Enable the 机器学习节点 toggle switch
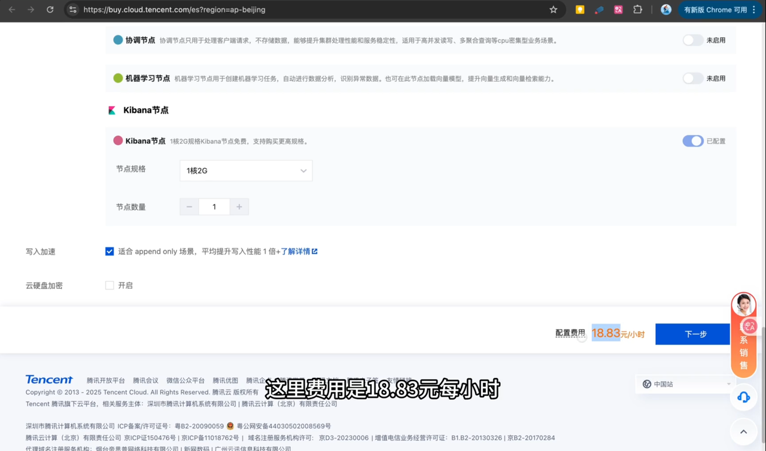The height and width of the screenshot is (451, 766). (693, 78)
